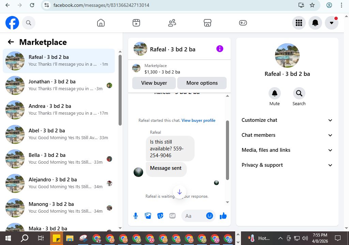Open the Alejandro conversation

coord(59,183)
